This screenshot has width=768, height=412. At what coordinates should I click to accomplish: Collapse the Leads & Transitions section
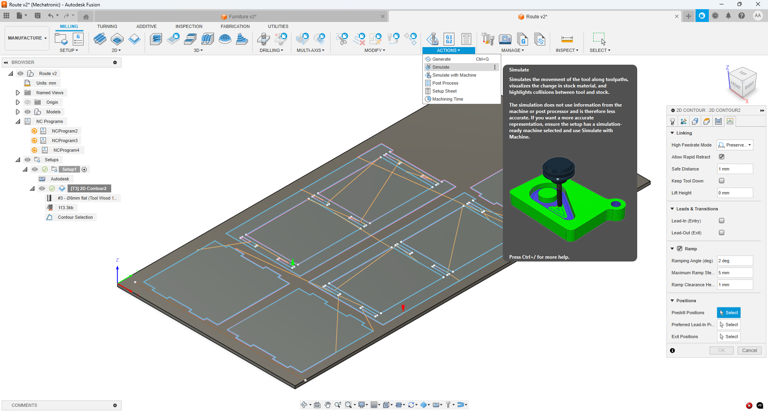coord(672,209)
